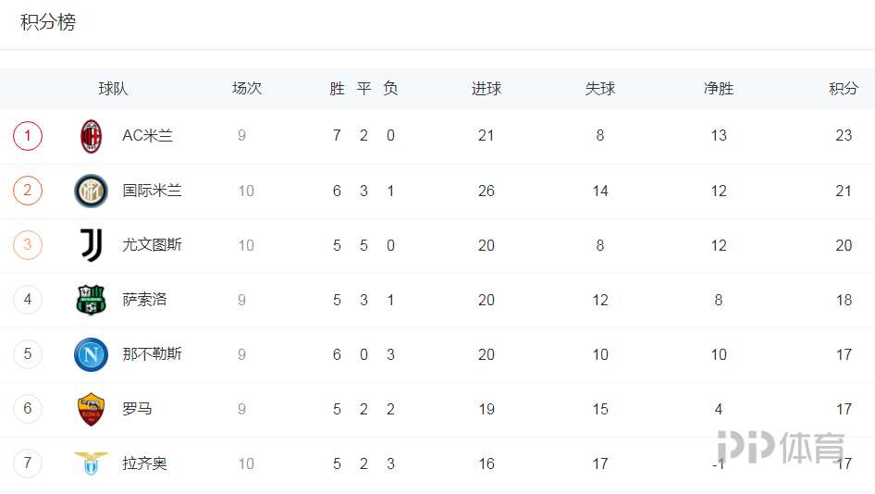Sort by the 积分 column header
875x494 pixels.
(x=844, y=88)
